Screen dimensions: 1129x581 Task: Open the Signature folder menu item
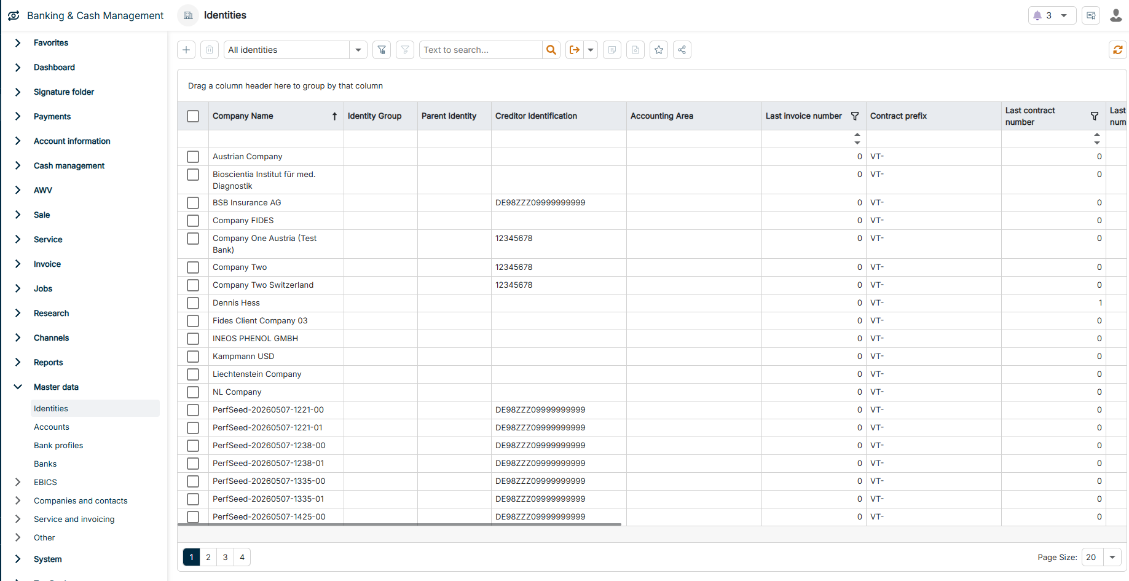pyautogui.click(x=64, y=92)
